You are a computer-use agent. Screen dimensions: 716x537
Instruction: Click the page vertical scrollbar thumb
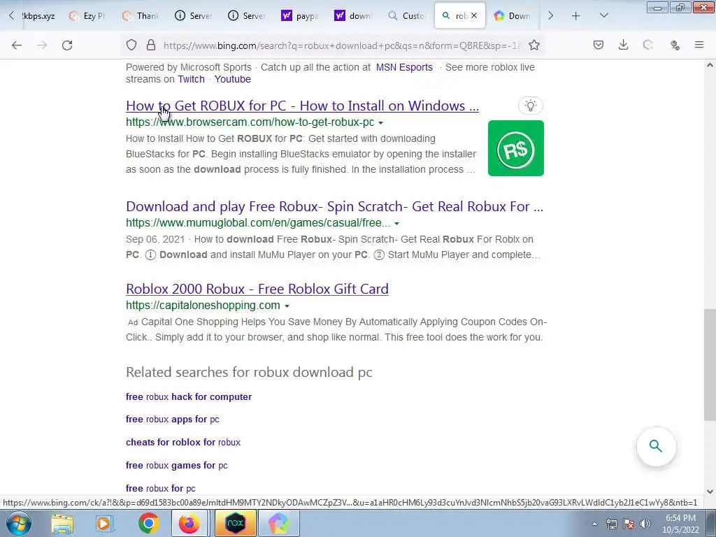[710, 365]
